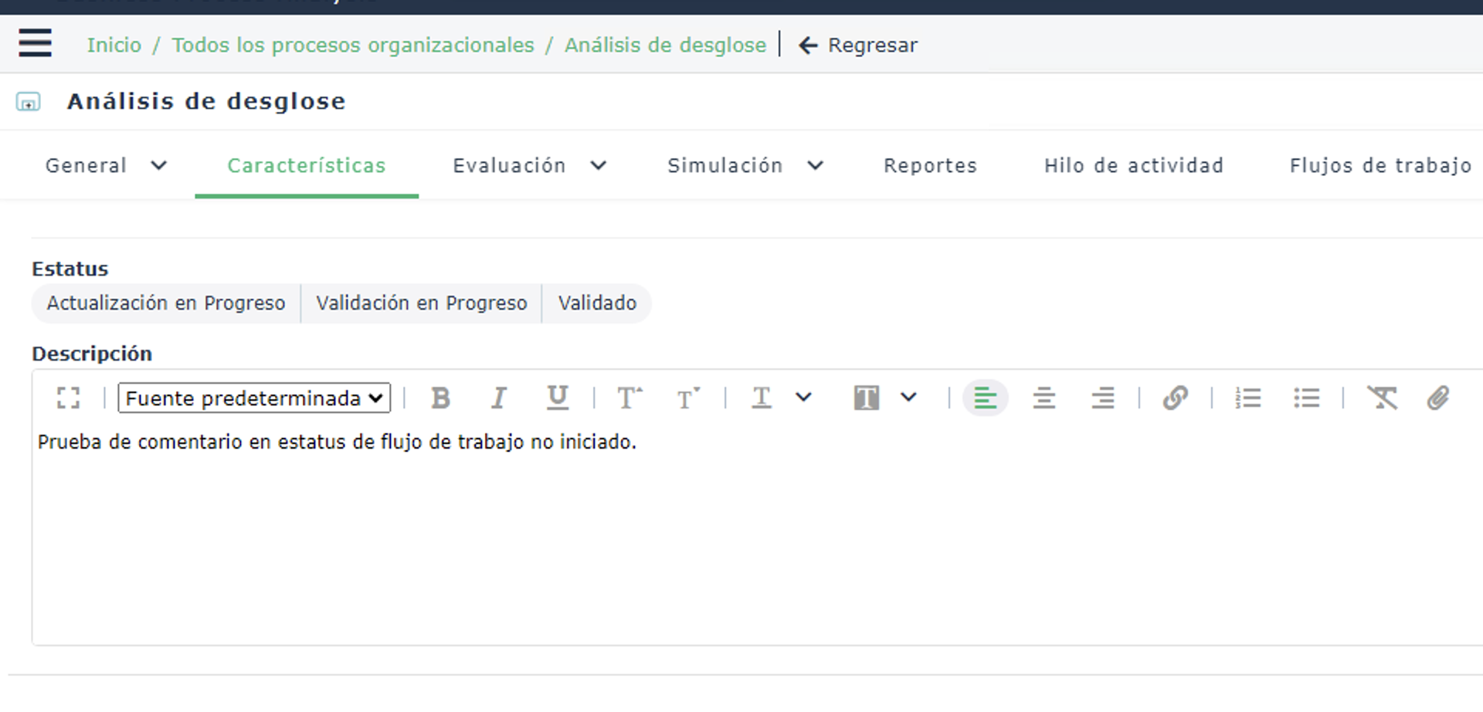Increase the font size
Image resolution: width=1483 pixels, height=712 pixels.
coord(630,398)
